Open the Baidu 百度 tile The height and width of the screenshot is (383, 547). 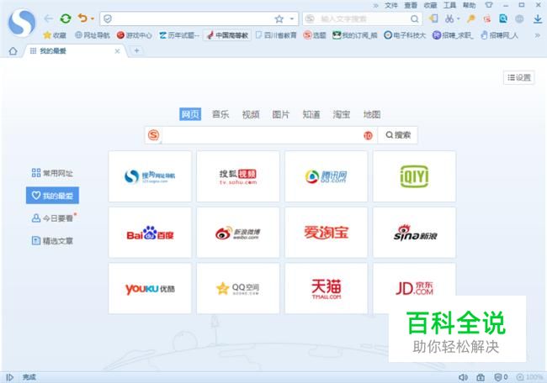click(x=150, y=233)
